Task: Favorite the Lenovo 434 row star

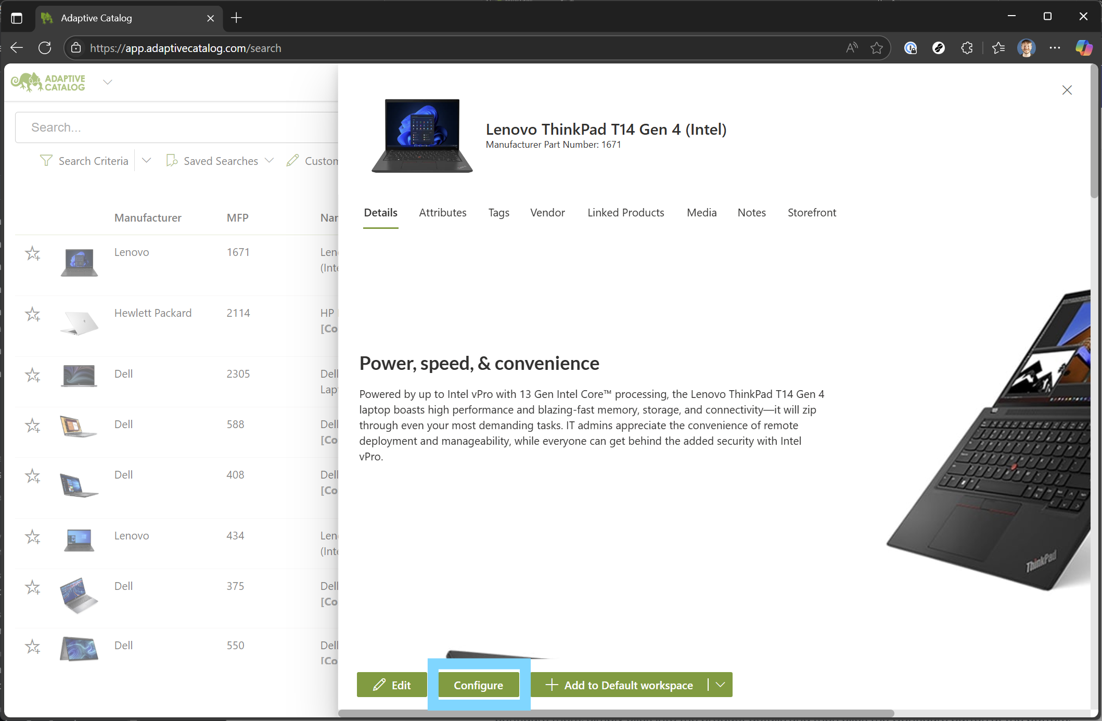Action: [33, 537]
